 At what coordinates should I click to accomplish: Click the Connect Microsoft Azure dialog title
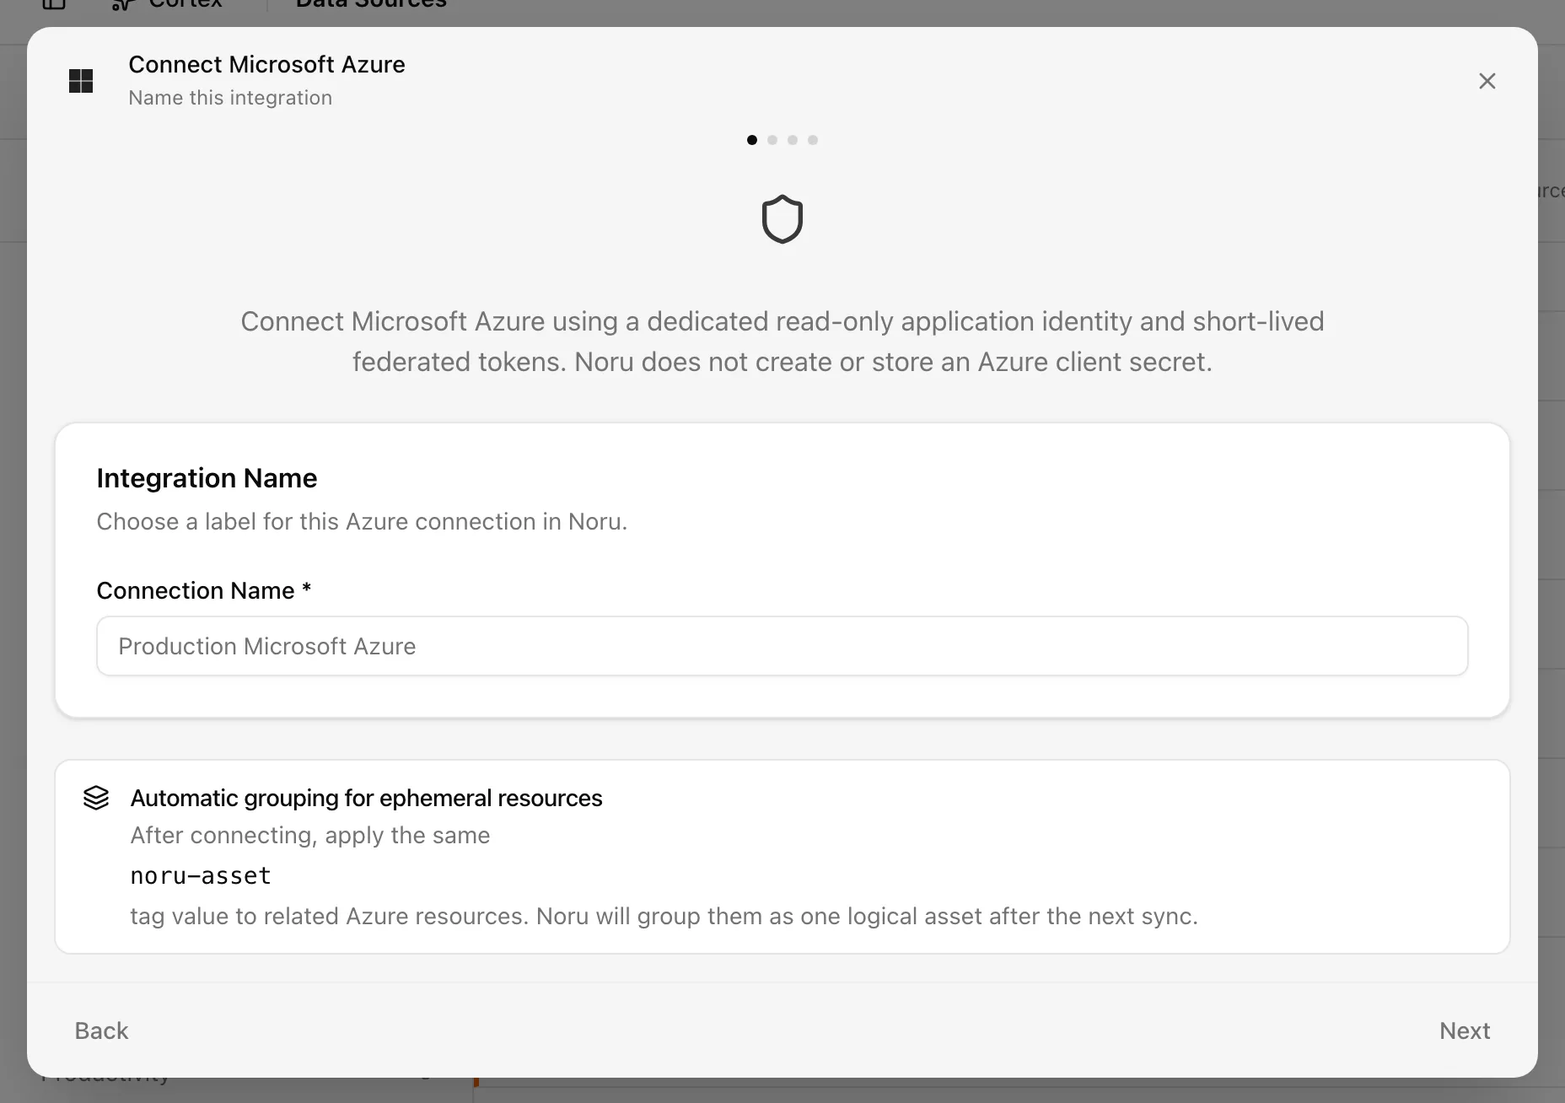[x=266, y=64]
